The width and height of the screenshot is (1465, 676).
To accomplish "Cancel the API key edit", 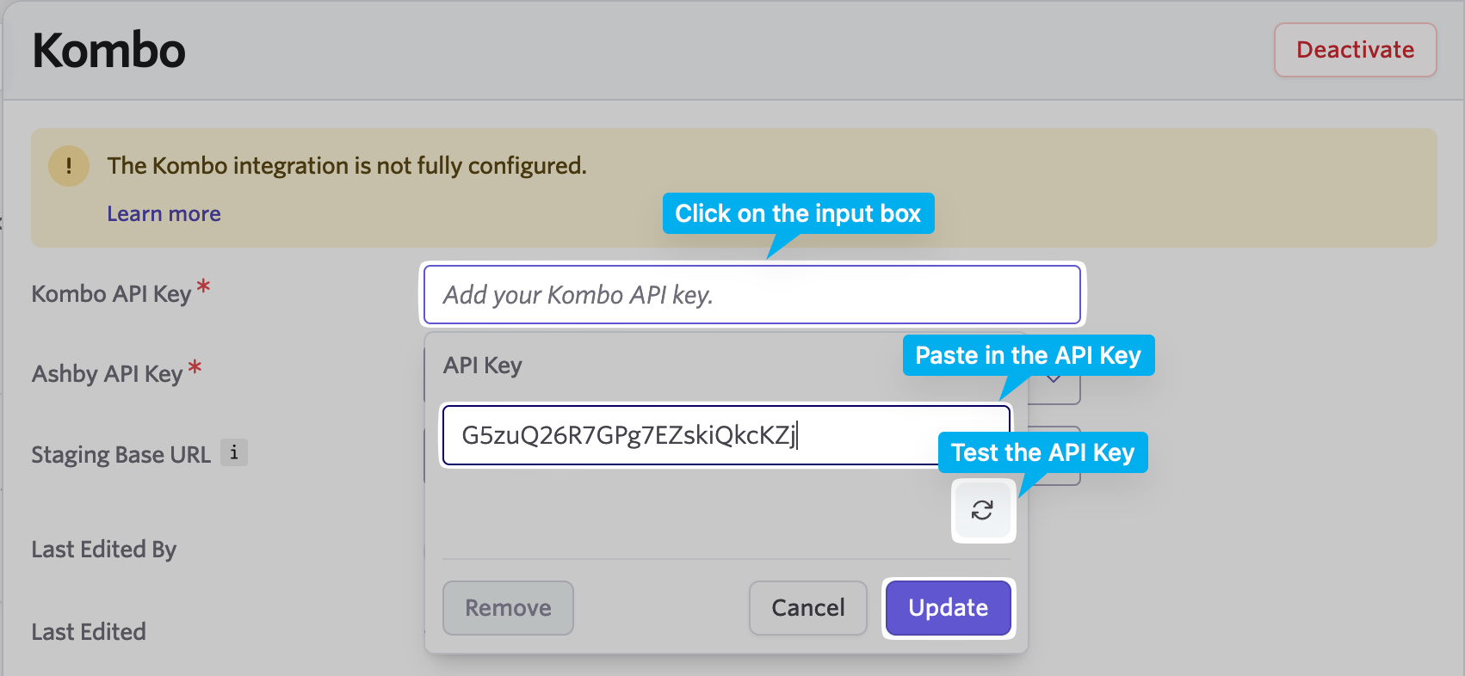I will [807, 608].
